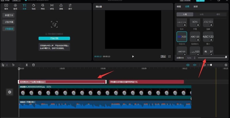Click the 导出 export button in the title bar
This screenshot has height=118, width=230.
click(x=200, y=1)
